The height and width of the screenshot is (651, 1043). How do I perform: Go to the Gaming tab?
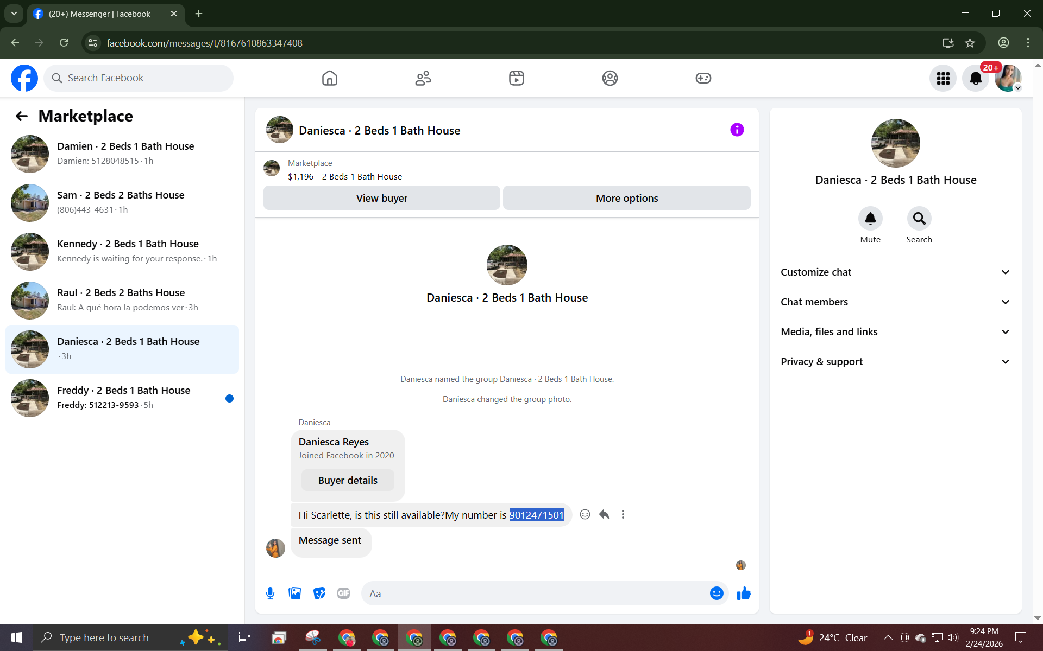point(703,78)
